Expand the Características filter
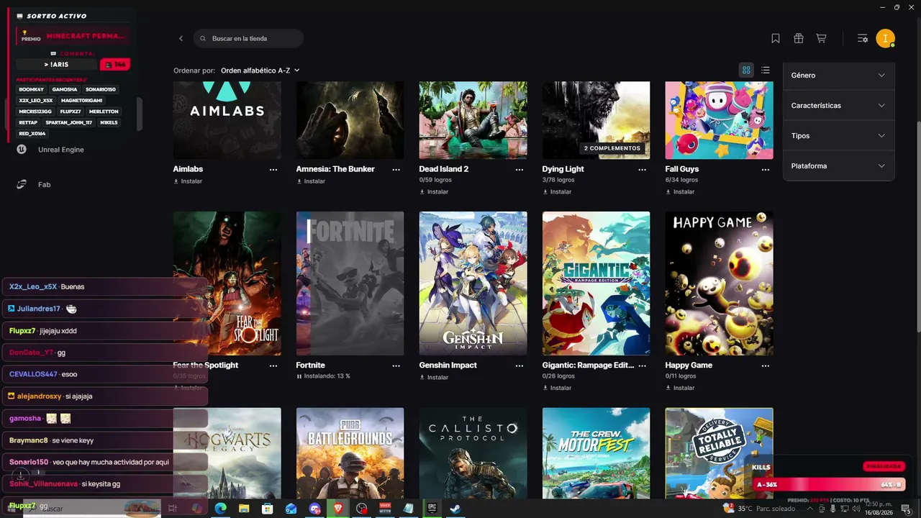Viewport: 921px width, 518px height. (839, 105)
